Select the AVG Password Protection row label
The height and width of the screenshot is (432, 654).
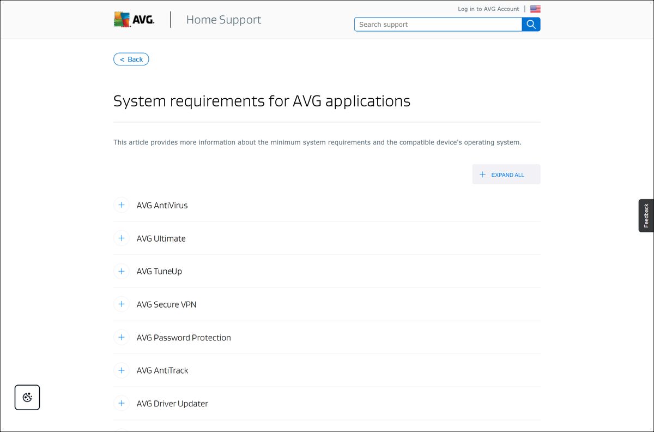pyautogui.click(x=184, y=338)
